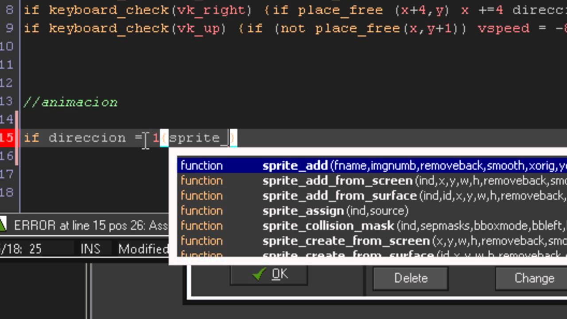The image size is (567, 319).
Task: Choose sprite_add_from_screen in autocomplete list
Action: point(372,181)
